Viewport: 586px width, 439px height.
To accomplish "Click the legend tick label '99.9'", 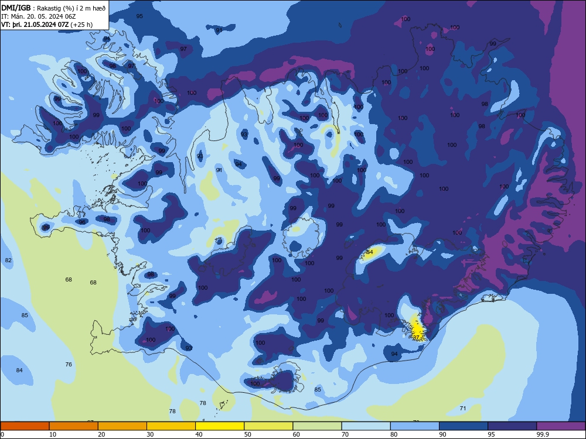I will pos(543,434).
